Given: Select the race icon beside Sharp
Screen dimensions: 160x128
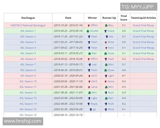Looking at the screenshot, I should tap(105, 31).
